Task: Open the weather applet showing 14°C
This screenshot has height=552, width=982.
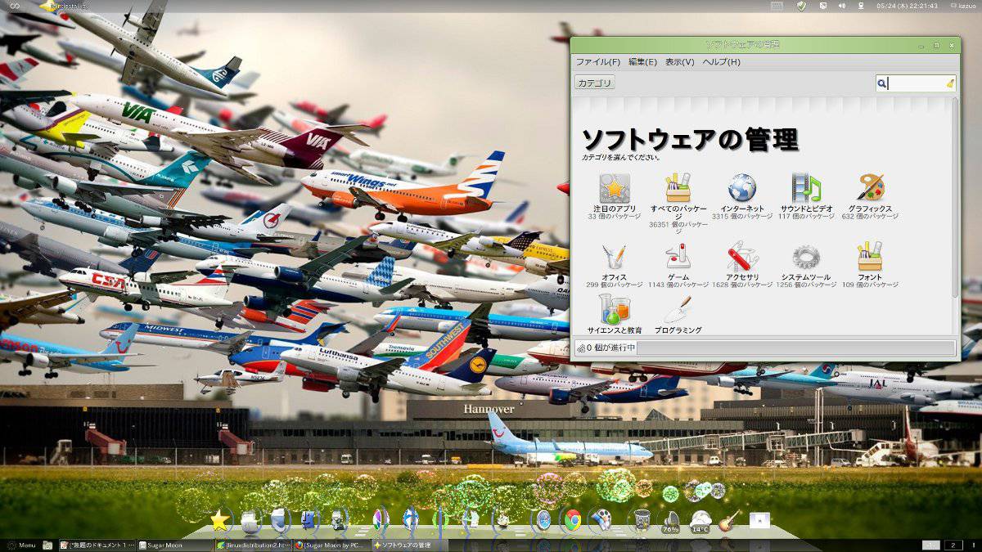Action: [700, 521]
